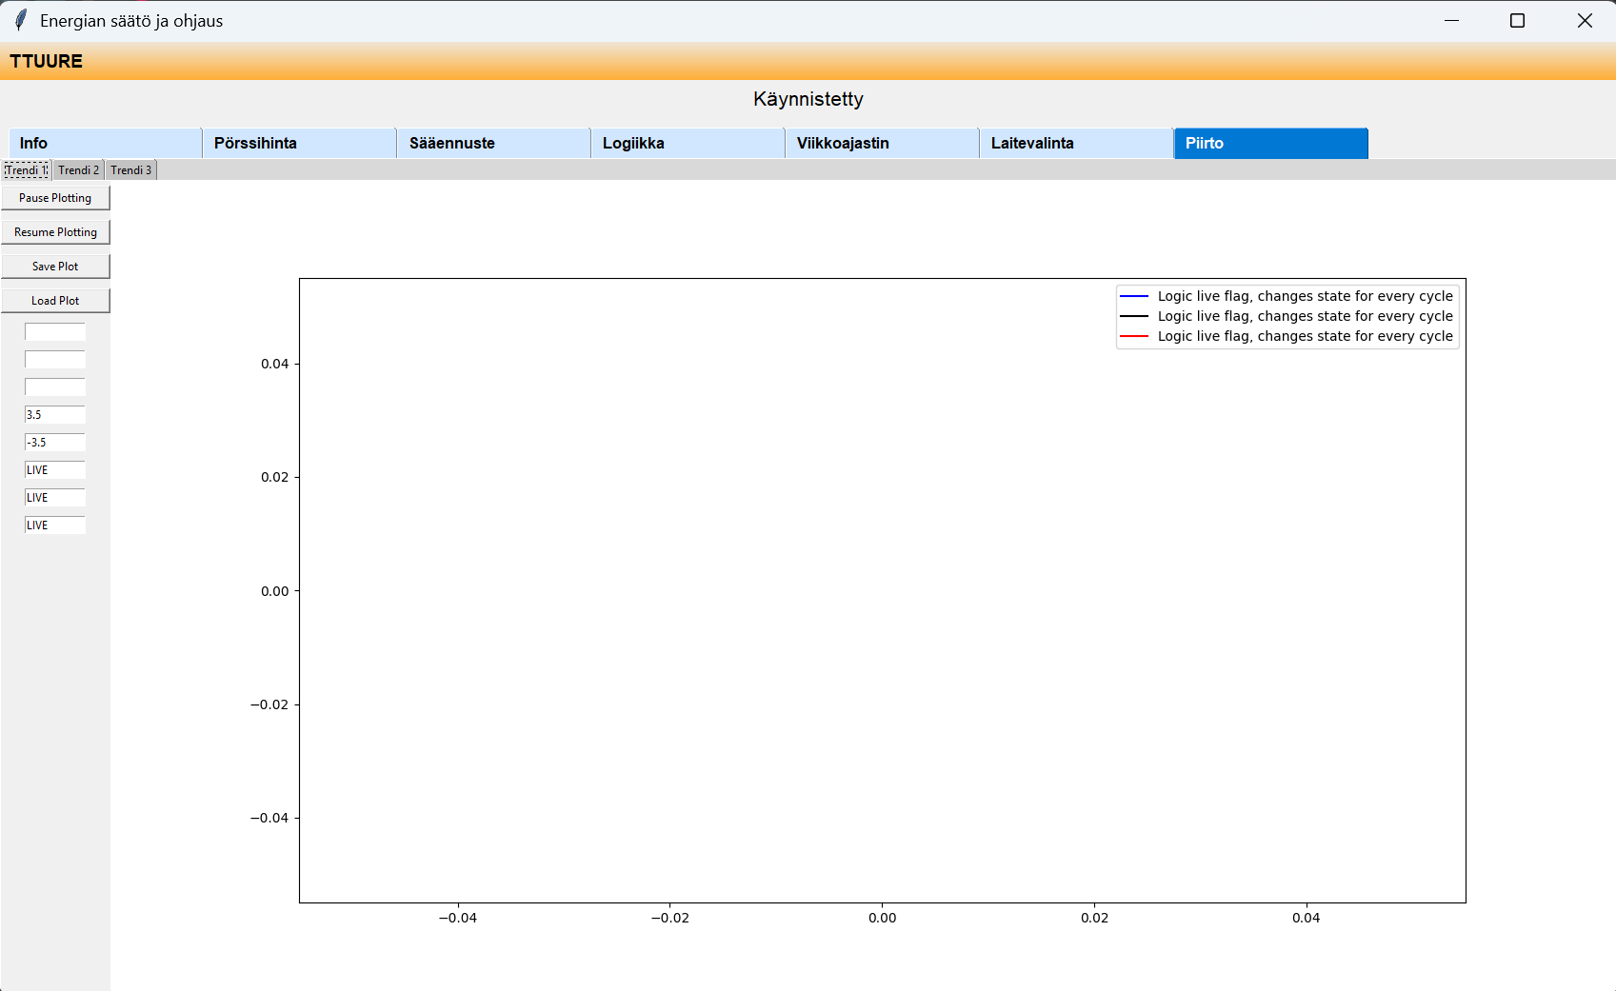
Task: Click the blue line swatch in the legend
Action: (x=1134, y=297)
